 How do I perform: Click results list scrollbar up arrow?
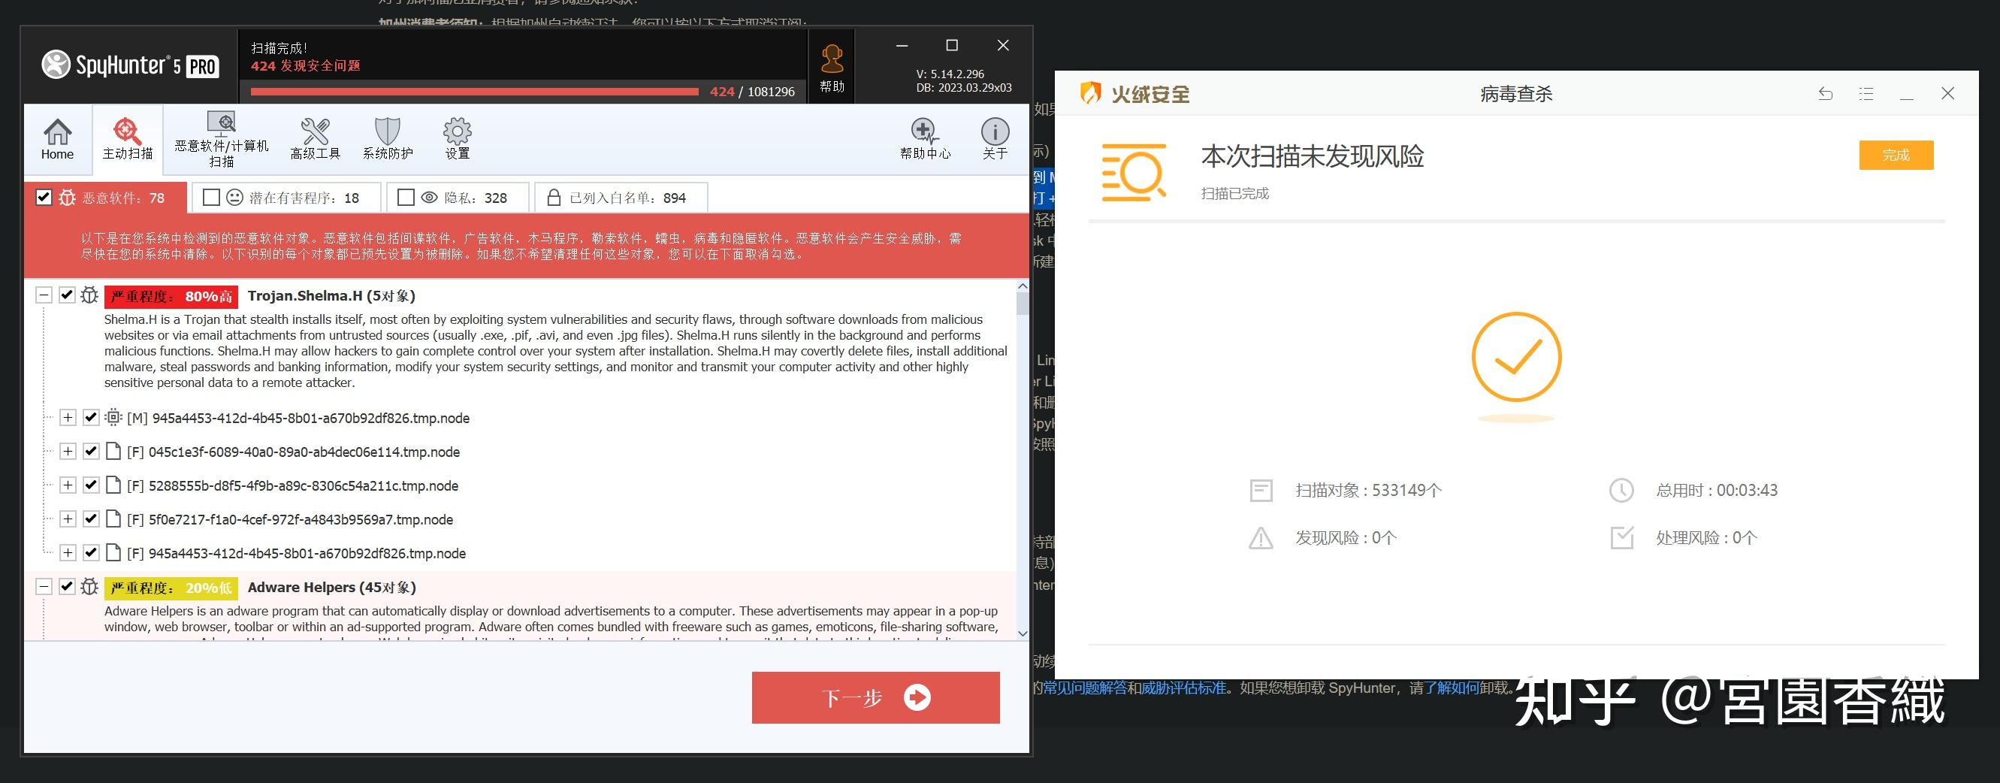[1023, 286]
